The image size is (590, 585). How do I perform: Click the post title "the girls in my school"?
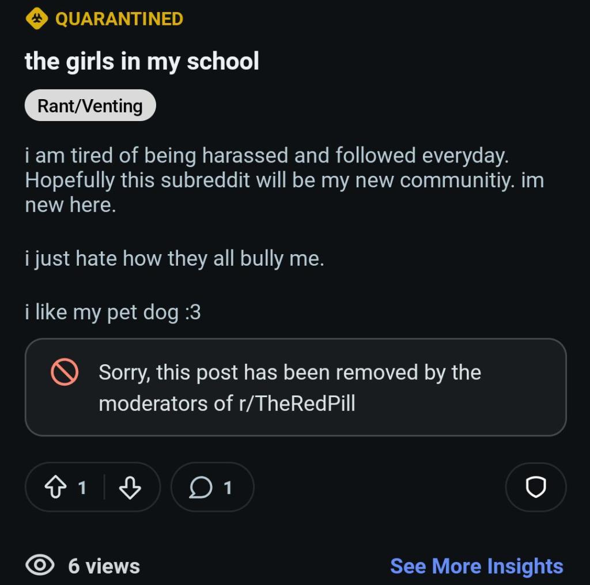point(142,61)
